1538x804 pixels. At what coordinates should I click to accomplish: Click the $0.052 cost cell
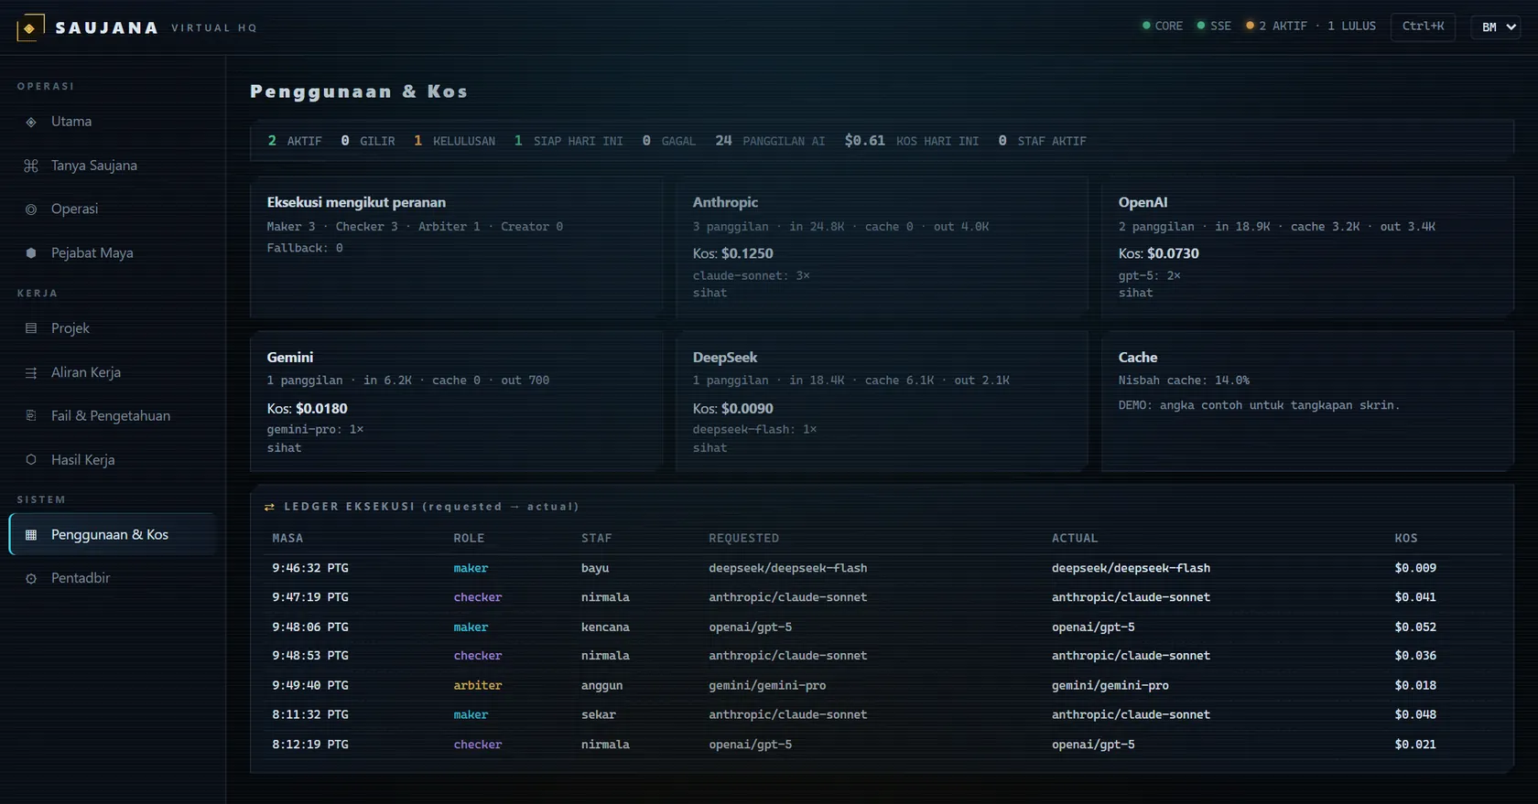coord(1415,627)
